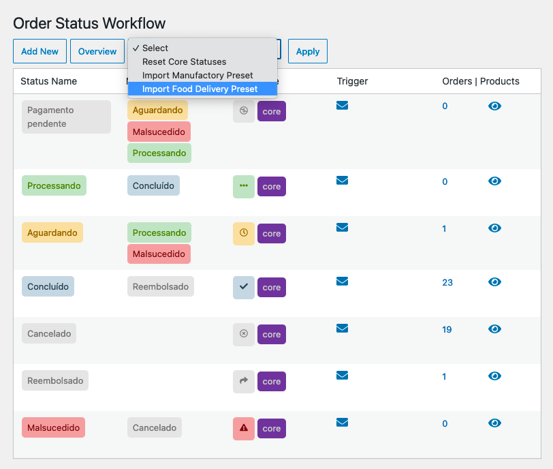
Task: Click the Status Name column header
Action: (x=48, y=81)
